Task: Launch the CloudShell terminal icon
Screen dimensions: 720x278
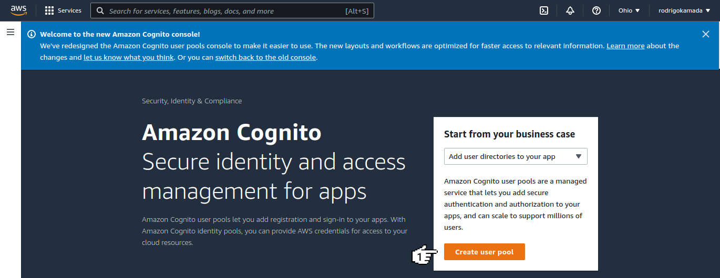Action: [x=544, y=10]
